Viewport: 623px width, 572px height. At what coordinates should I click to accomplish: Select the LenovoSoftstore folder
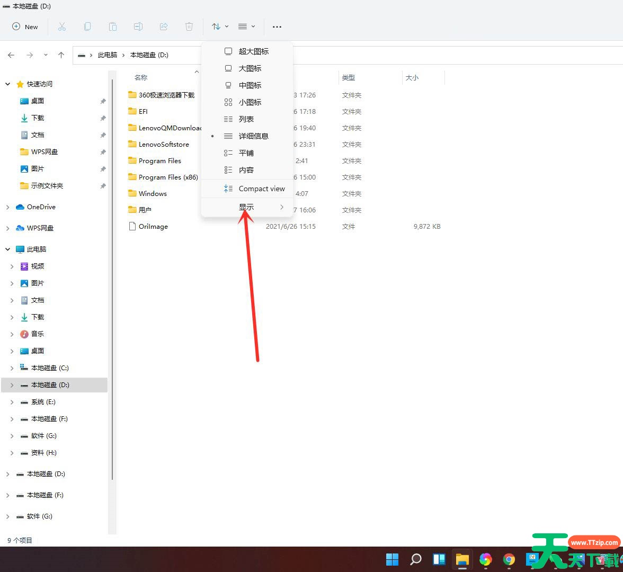[158, 145]
